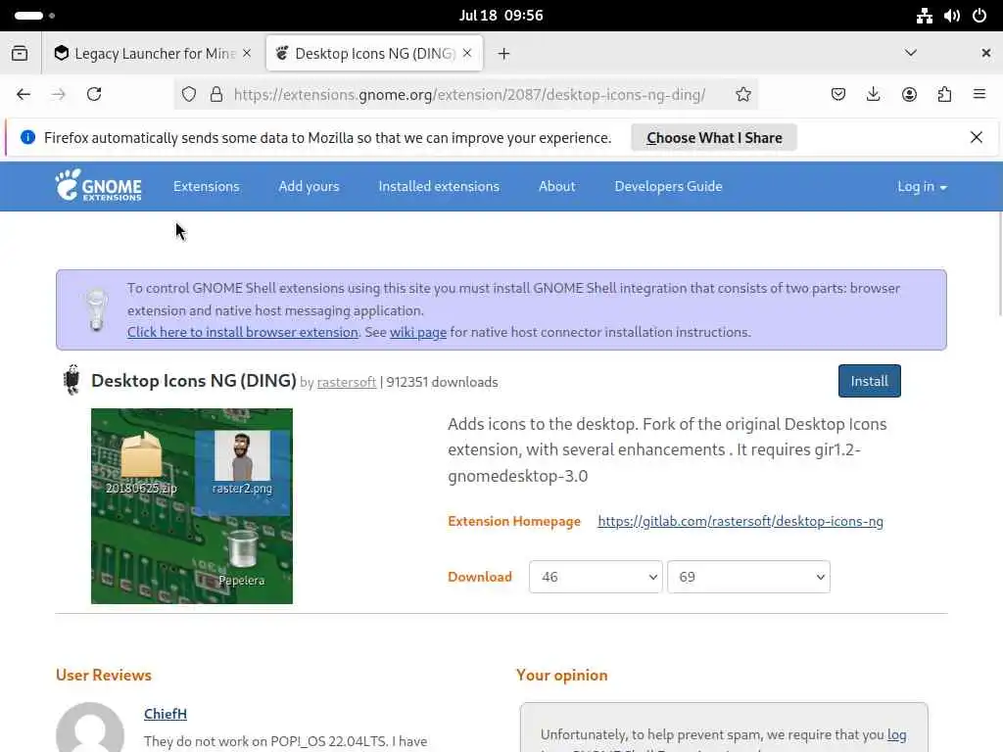
Task: Click the Download label
Action: pyautogui.click(x=480, y=577)
